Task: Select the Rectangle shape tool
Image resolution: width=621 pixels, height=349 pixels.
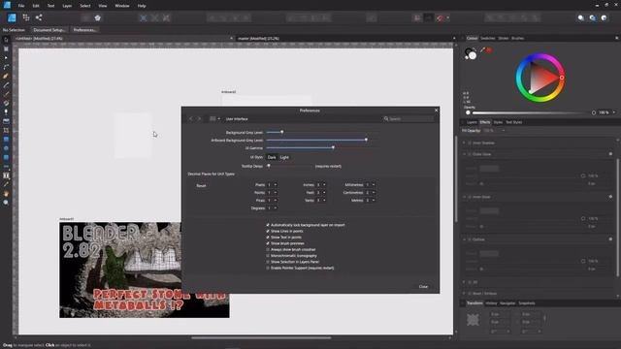Action: coord(6,140)
